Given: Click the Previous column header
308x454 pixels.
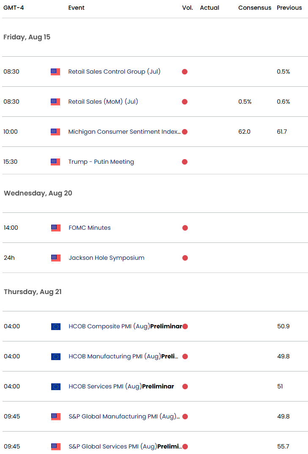Looking at the screenshot, I should (289, 8).
